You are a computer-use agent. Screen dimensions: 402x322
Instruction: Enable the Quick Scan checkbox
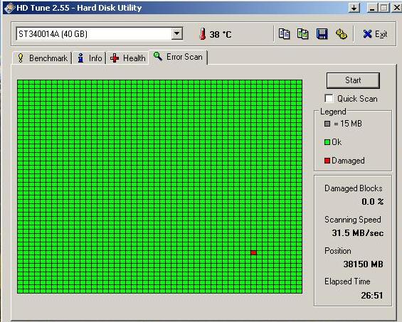[329, 98]
